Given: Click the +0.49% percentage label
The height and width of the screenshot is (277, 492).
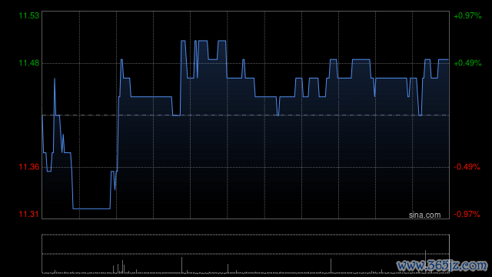Looking at the screenshot, I should pyautogui.click(x=467, y=63).
